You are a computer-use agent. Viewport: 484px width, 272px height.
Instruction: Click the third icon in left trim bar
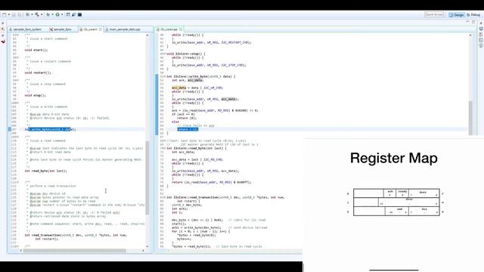pos(3,36)
